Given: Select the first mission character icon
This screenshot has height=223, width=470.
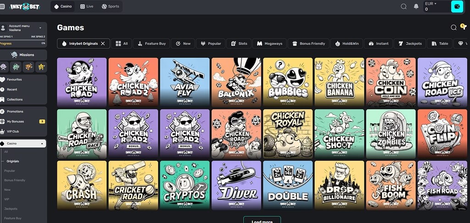Looking at the screenshot, I should [x=3, y=67].
